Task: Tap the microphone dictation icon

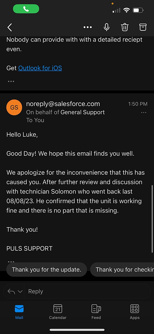Action: click(x=107, y=27)
